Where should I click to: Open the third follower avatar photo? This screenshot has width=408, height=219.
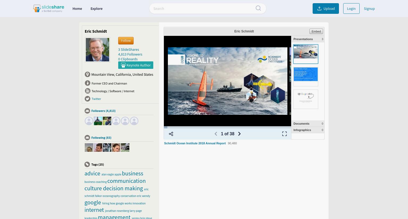pyautogui.click(x=107, y=121)
